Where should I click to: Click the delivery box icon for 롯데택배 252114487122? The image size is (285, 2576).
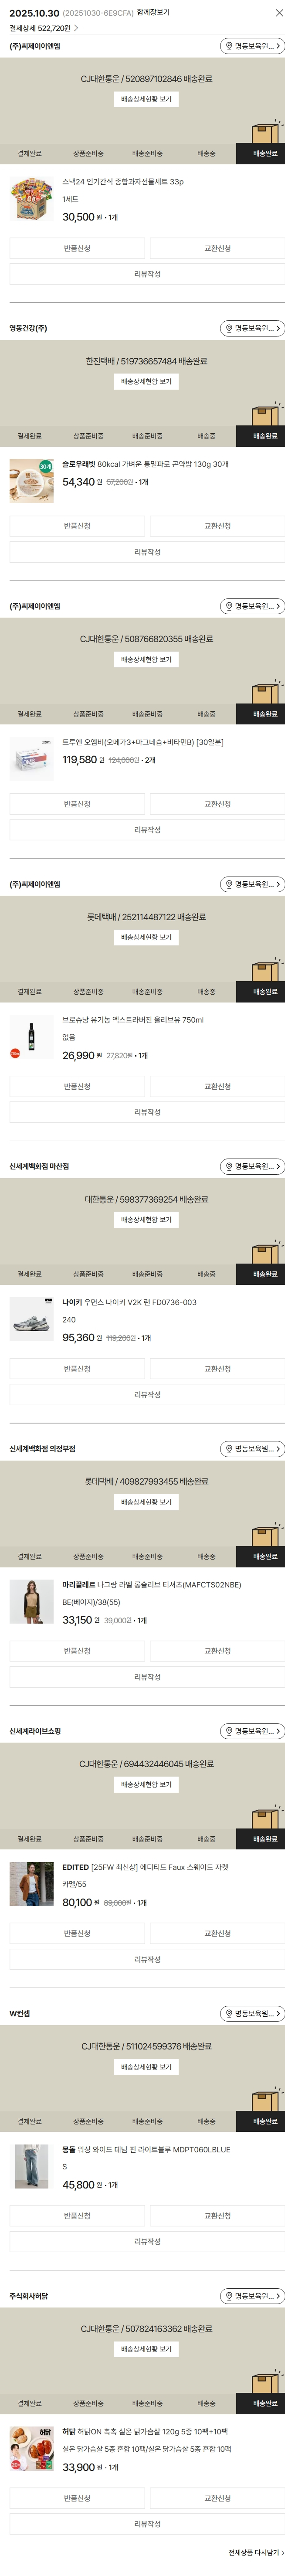[x=265, y=968]
